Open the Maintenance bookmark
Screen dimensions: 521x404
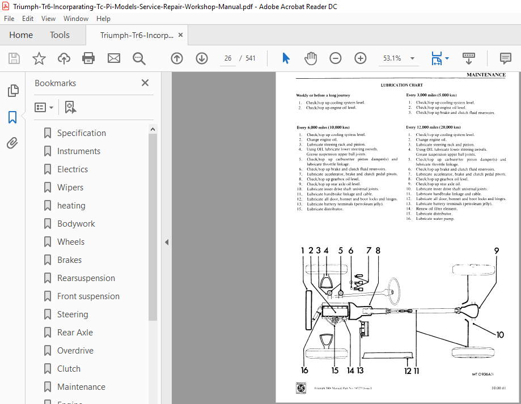click(x=81, y=387)
